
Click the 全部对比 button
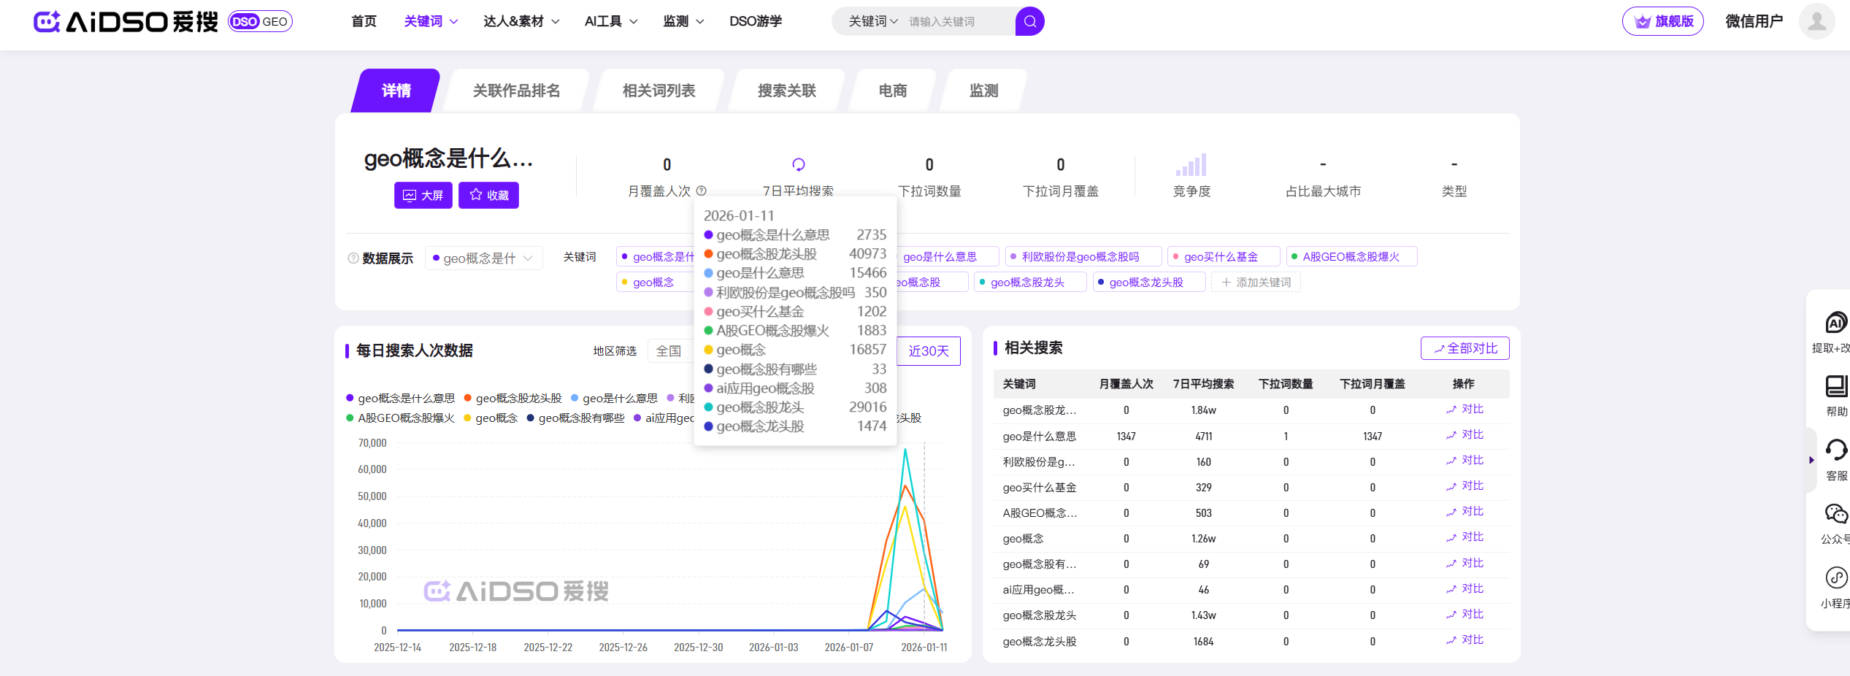[1465, 349]
